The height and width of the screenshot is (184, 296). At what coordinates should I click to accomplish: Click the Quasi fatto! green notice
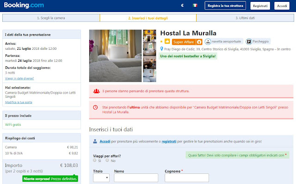(x=237, y=155)
